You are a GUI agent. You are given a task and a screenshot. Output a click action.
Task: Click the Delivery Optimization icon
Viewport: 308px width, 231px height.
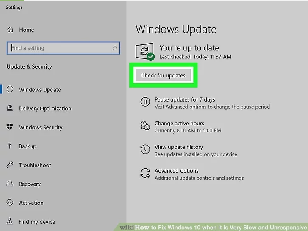pos(10,109)
